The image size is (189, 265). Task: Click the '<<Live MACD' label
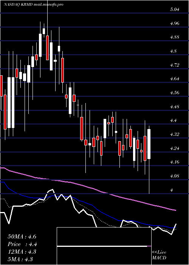[x=159, y=255]
